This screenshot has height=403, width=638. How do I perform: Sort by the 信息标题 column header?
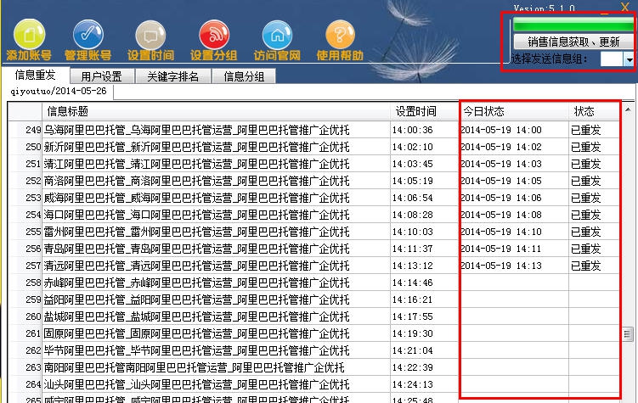216,111
